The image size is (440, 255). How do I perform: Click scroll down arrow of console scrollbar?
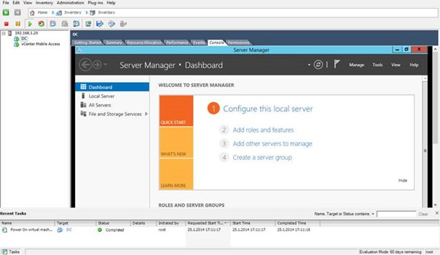(435, 205)
